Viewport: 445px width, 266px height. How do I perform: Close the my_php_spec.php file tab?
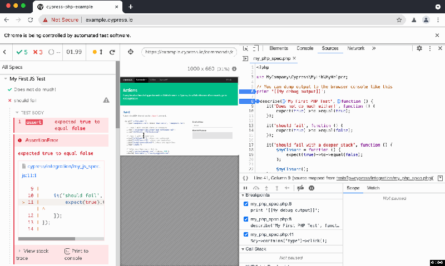pyautogui.click(x=294, y=58)
